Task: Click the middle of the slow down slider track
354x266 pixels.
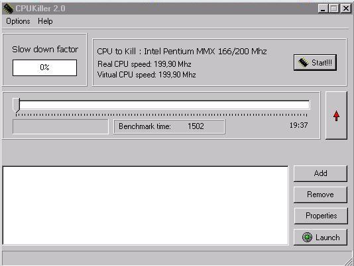Action: click(x=162, y=105)
